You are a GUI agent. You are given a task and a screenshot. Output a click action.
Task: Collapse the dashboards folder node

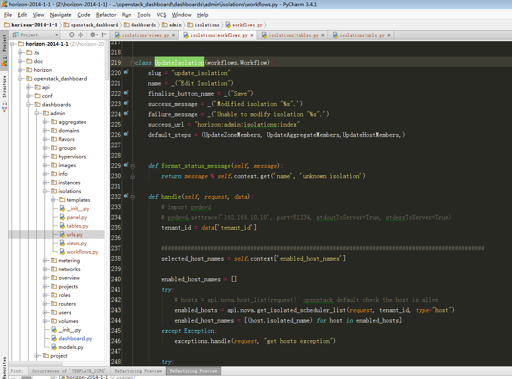click(x=28, y=105)
